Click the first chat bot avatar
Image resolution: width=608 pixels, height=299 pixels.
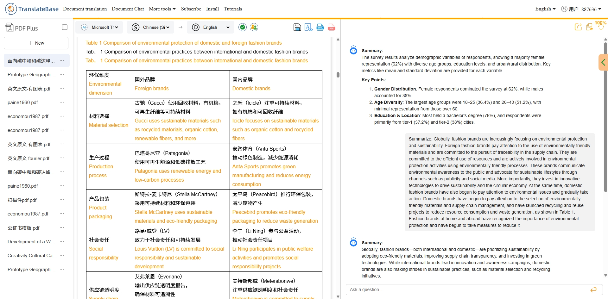point(353,50)
